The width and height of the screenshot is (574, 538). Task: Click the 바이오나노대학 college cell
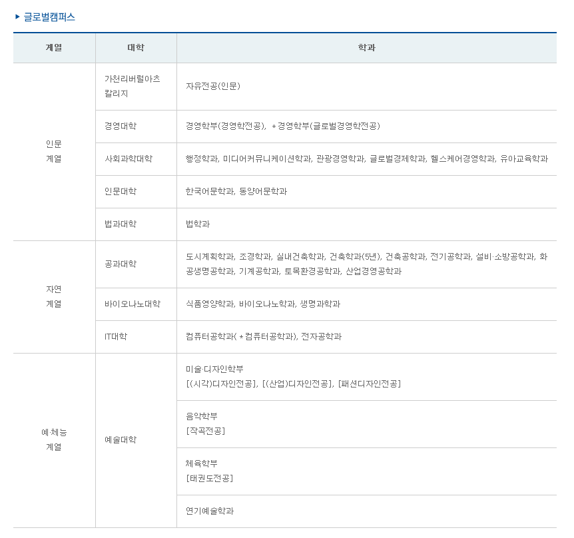pos(133,304)
